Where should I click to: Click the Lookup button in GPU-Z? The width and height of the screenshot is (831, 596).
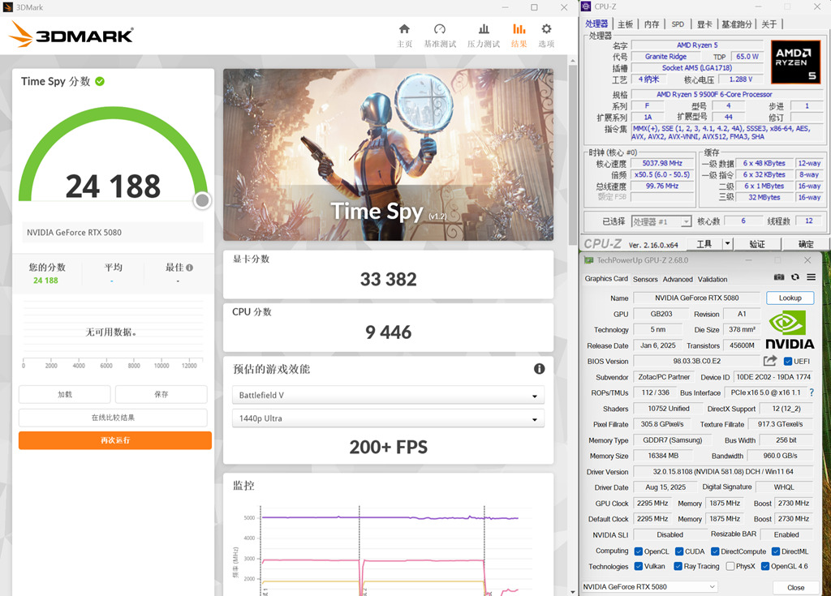tap(790, 298)
